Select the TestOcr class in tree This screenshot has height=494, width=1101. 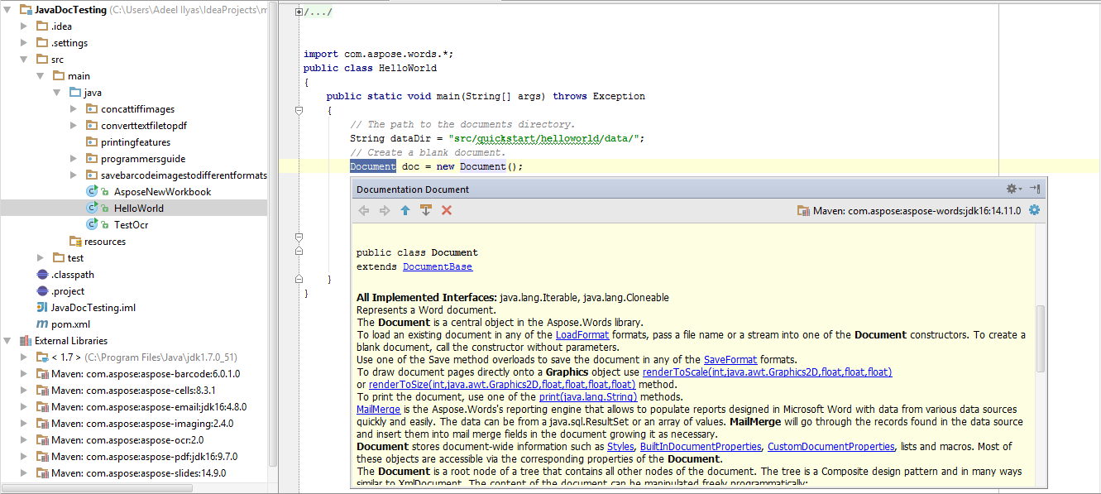coord(132,225)
